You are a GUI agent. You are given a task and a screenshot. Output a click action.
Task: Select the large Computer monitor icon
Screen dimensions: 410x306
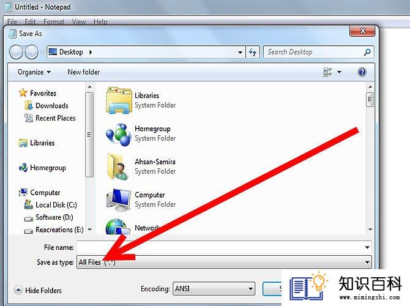(x=119, y=200)
